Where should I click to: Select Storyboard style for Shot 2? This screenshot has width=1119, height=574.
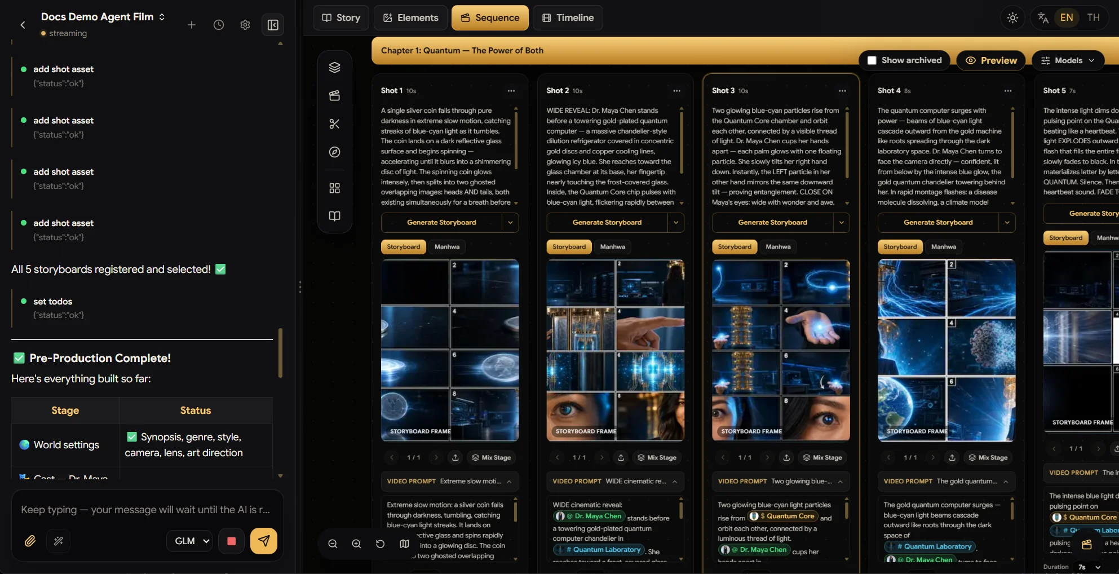click(569, 247)
